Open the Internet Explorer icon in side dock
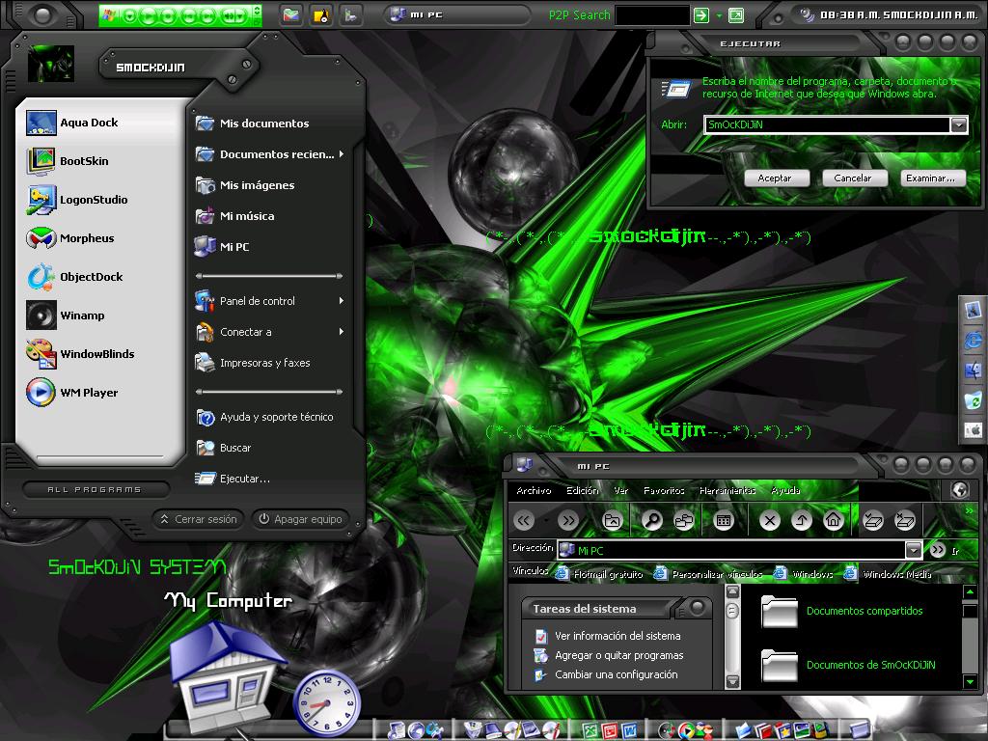This screenshot has height=741, width=988. point(973,341)
